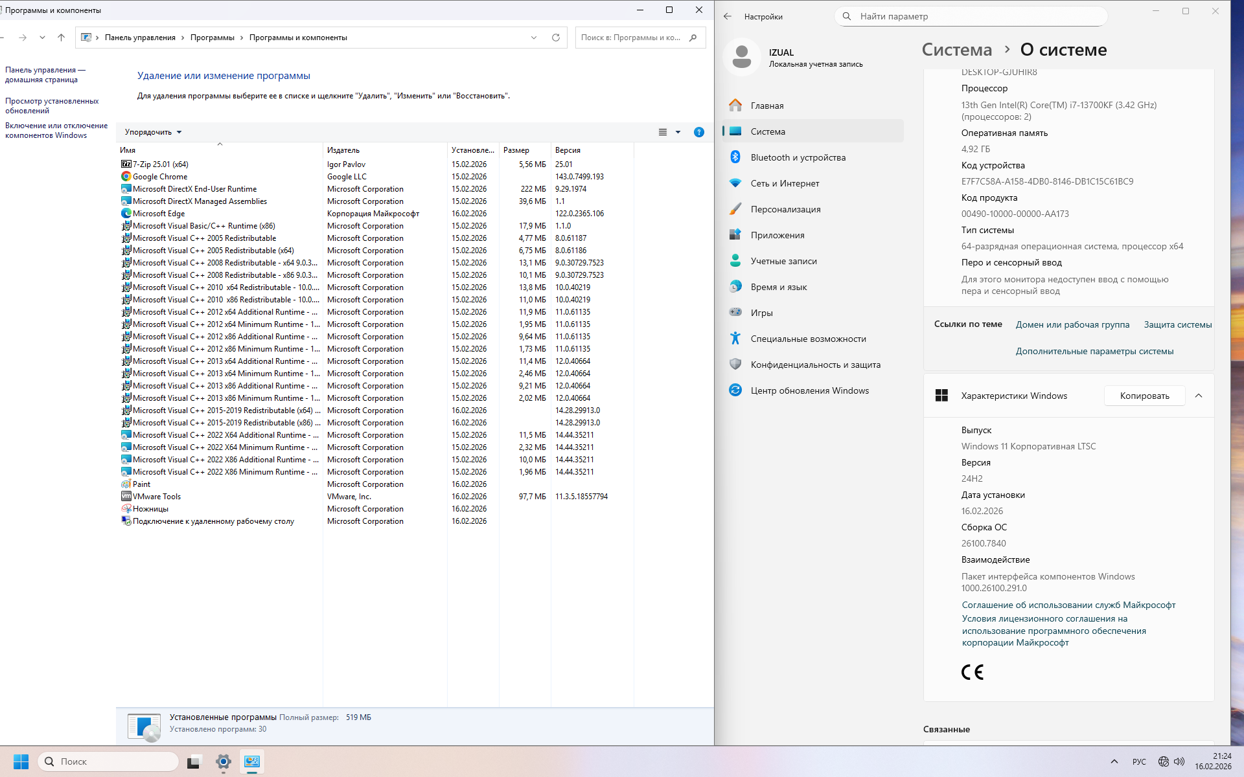Select Google Chrome in programs list

(160, 177)
